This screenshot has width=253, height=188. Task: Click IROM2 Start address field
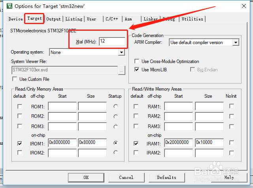pyautogui.click(x=62, y=153)
